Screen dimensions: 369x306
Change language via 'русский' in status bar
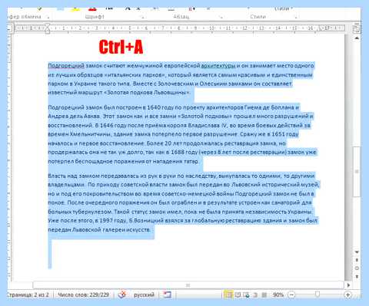144,294
